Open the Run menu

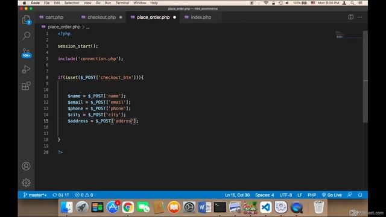(x=108, y=3)
